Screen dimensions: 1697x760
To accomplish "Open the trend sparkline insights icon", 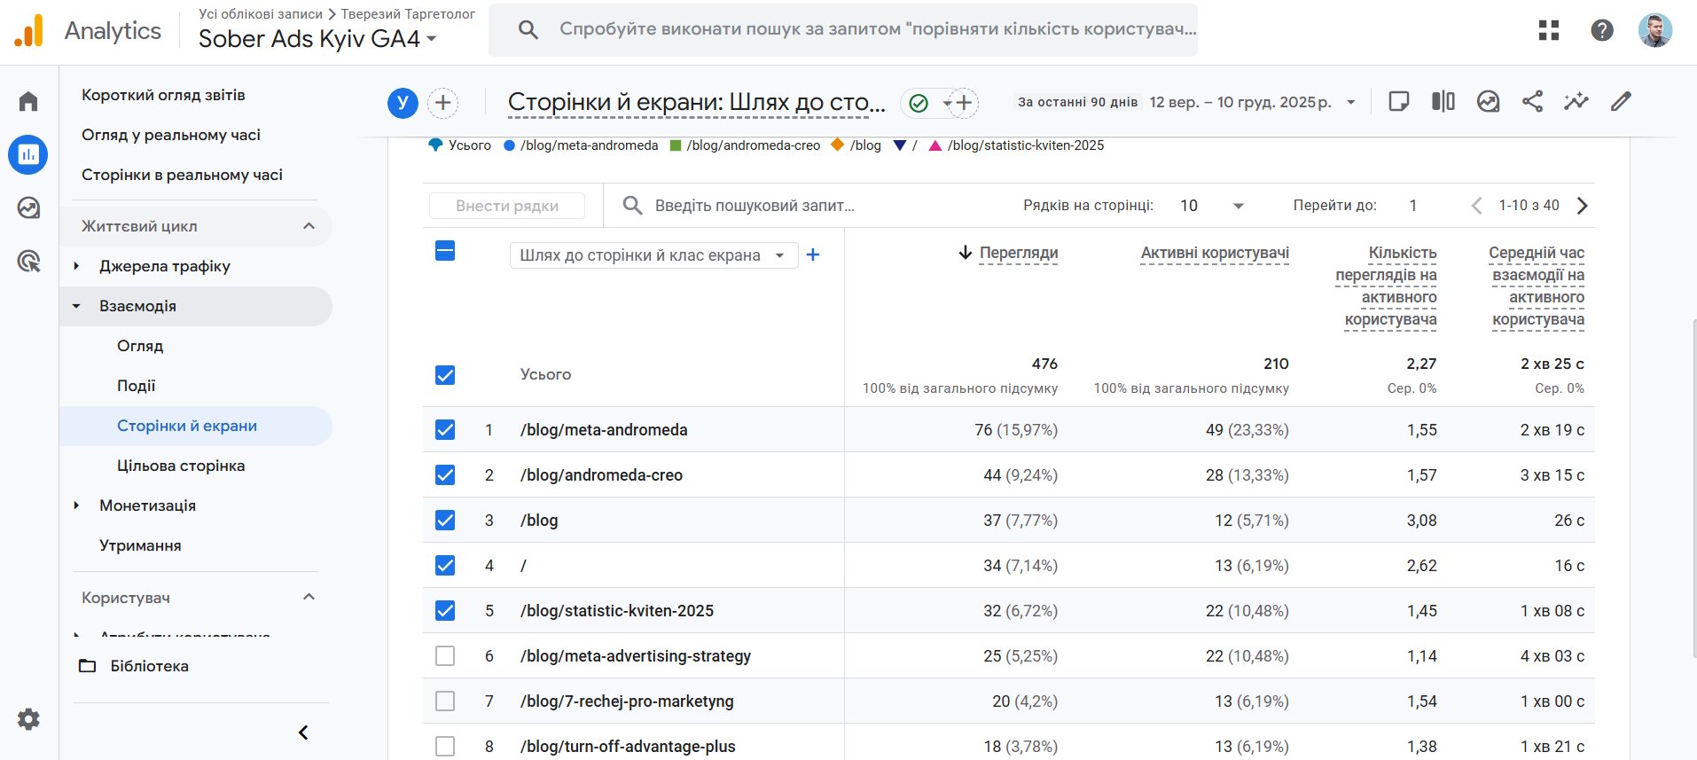I will [1576, 101].
